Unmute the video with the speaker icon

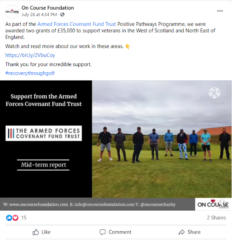221,202
